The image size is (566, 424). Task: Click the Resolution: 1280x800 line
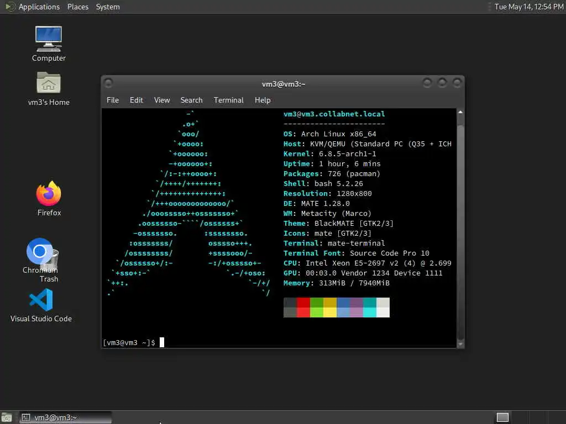coord(327,194)
